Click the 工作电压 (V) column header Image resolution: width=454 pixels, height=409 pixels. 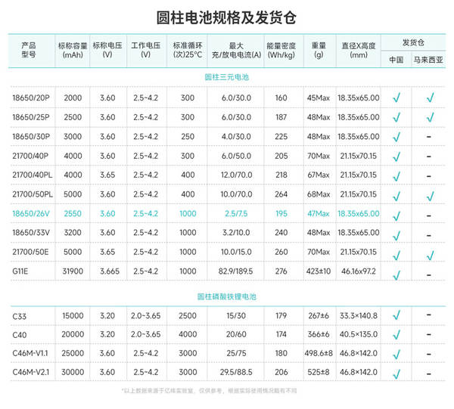145,50
